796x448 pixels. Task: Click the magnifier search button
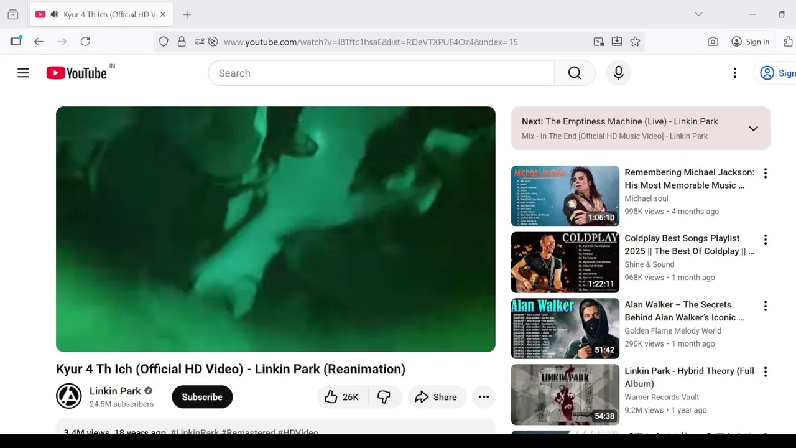pos(575,73)
